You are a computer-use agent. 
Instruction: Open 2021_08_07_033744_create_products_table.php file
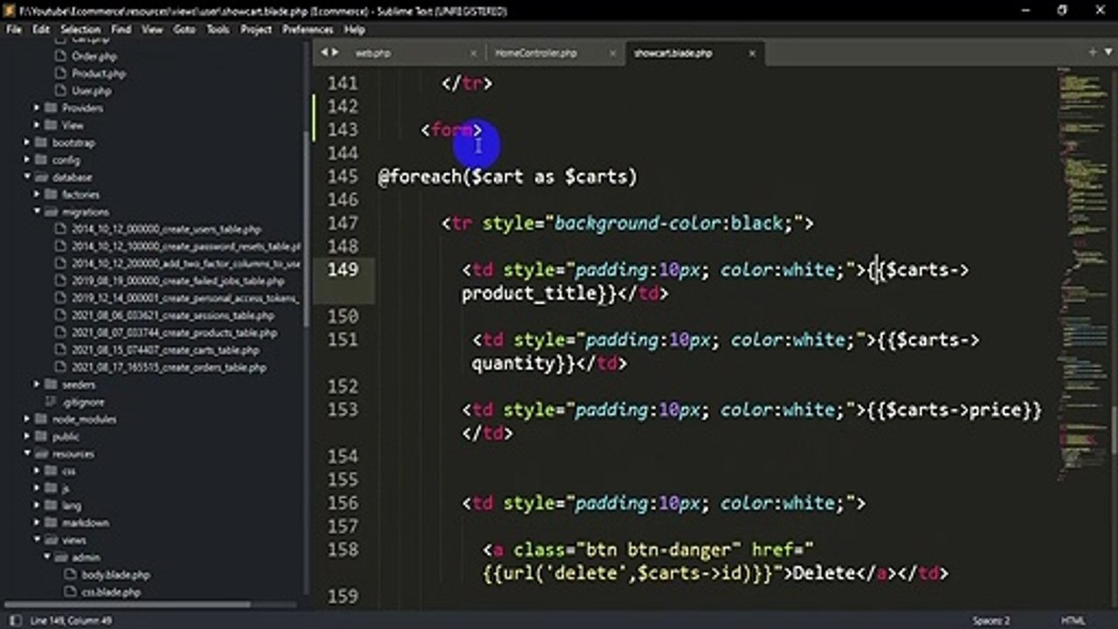pyautogui.click(x=174, y=333)
